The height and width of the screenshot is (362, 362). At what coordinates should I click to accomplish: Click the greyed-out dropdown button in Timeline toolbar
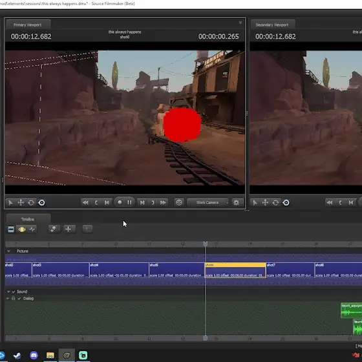(87, 229)
